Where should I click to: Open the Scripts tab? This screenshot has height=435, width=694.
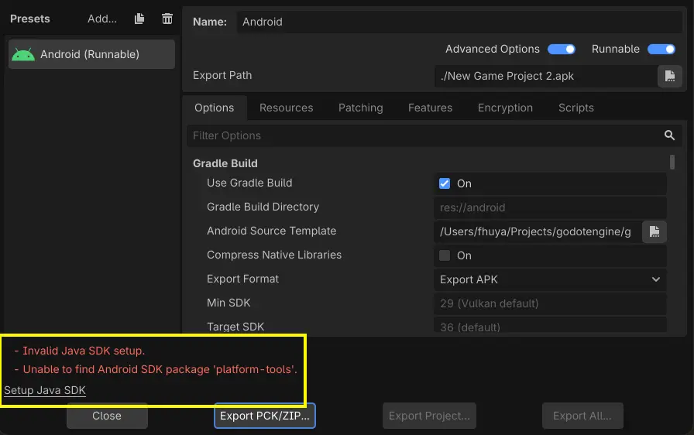click(x=575, y=108)
